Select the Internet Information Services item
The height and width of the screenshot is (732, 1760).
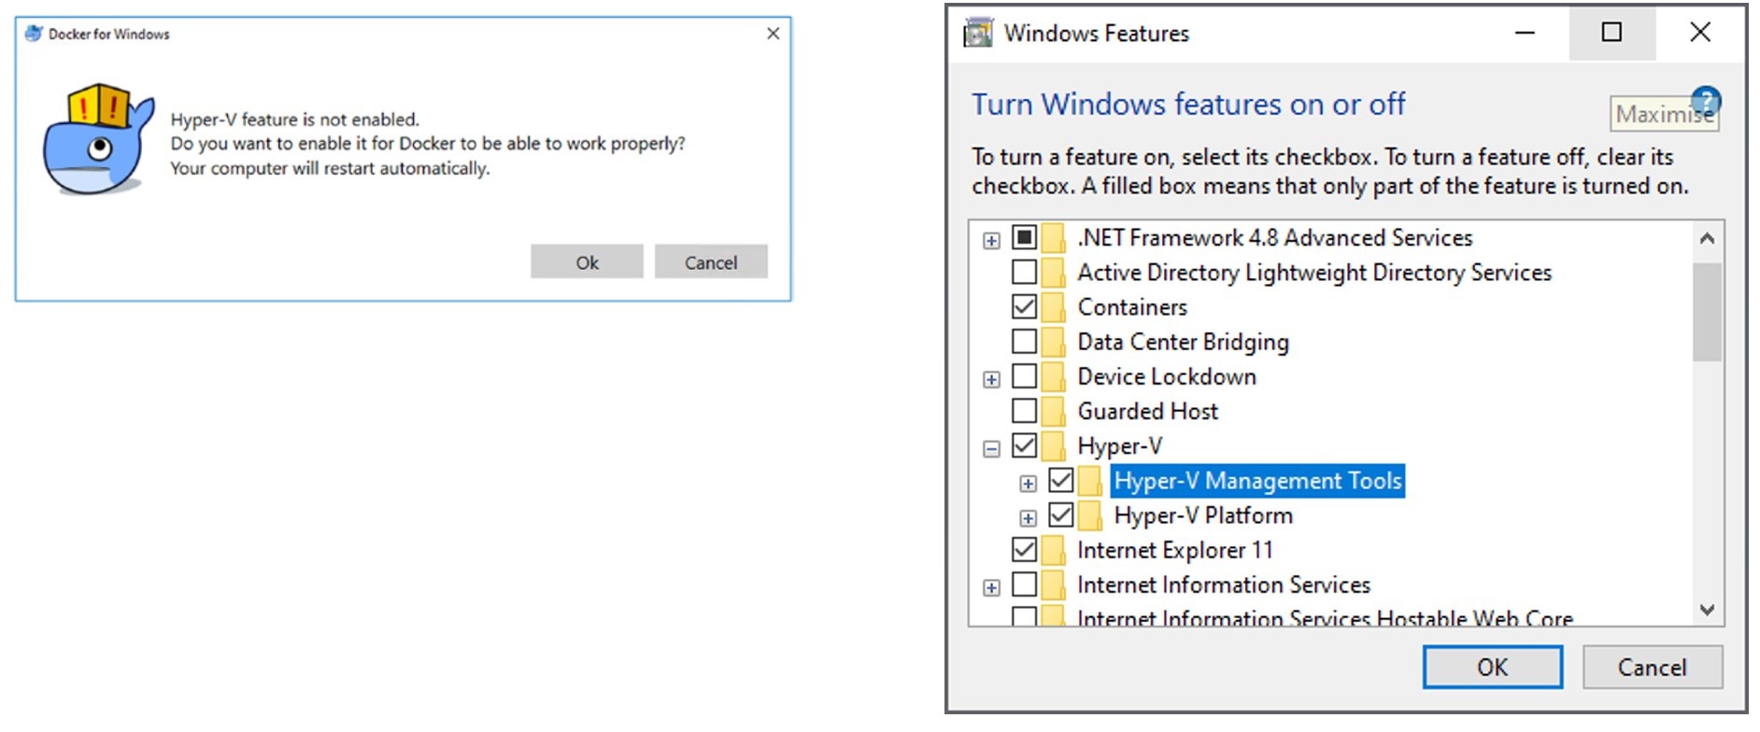[x=1223, y=585]
